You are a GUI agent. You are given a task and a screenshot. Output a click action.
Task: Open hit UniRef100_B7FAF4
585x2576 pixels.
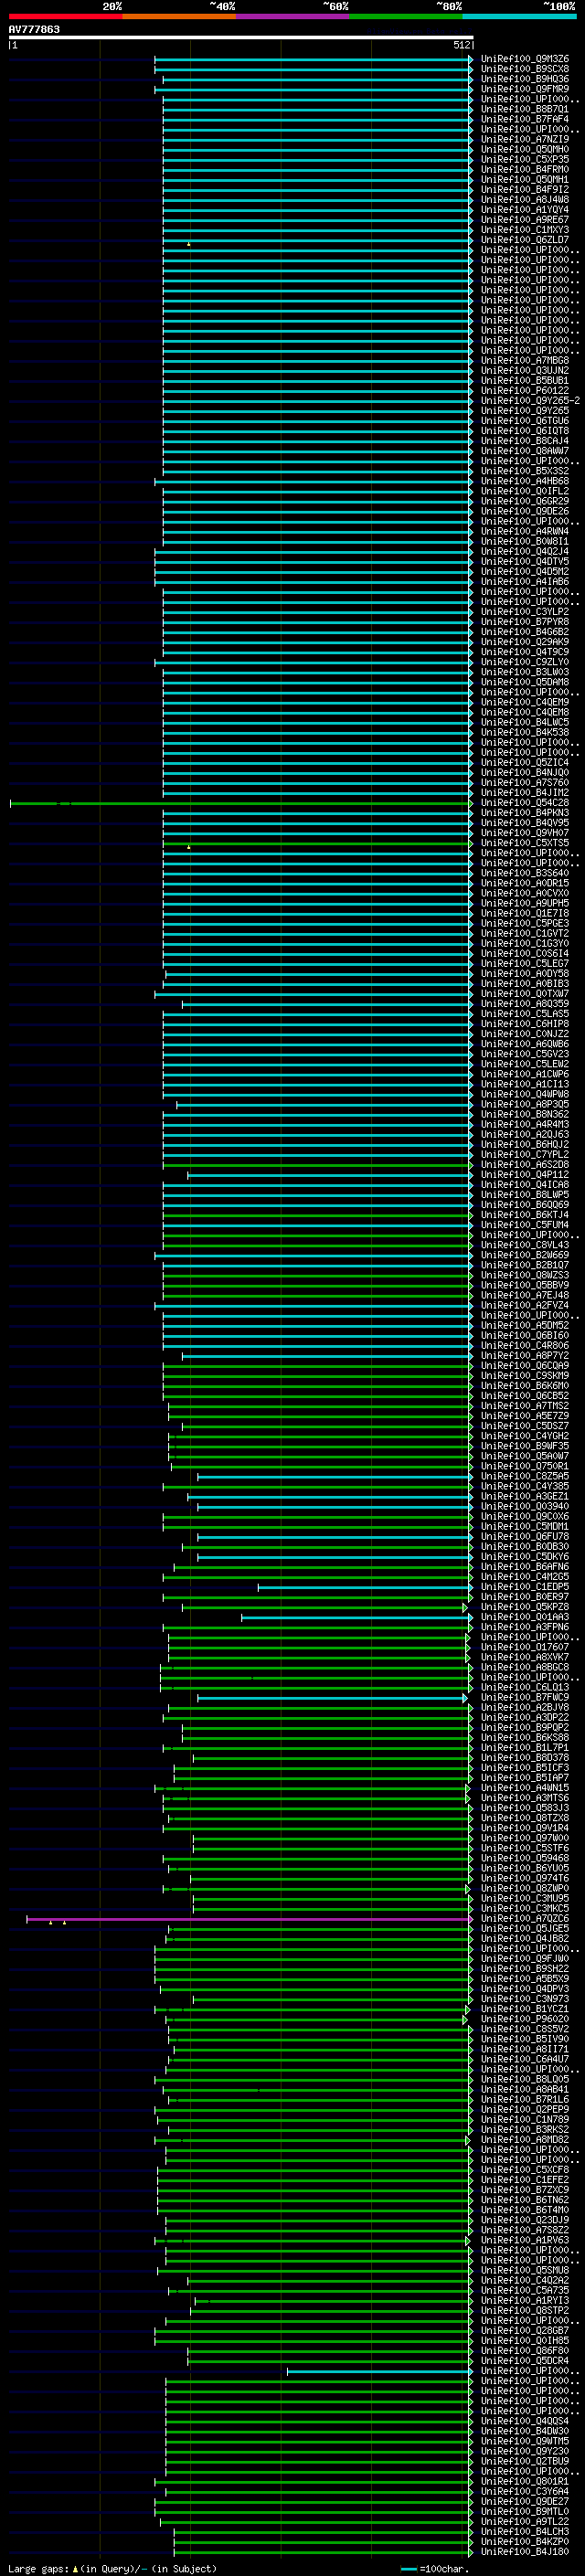click(x=525, y=119)
